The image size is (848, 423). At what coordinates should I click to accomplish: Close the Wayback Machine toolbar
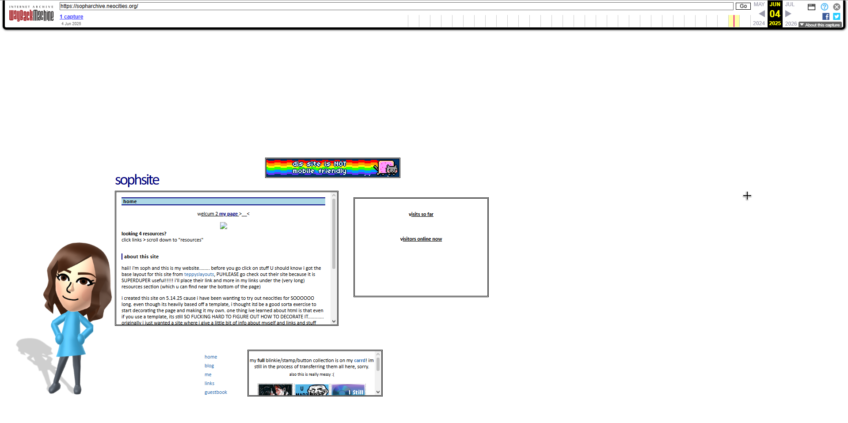point(837,7)
